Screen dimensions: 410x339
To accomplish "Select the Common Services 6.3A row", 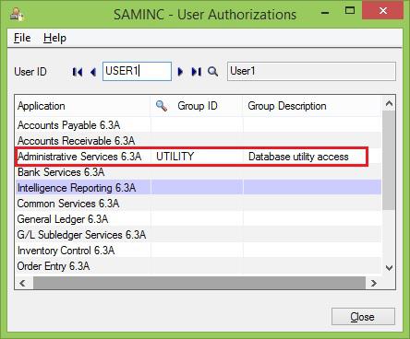I will (199, 204).
